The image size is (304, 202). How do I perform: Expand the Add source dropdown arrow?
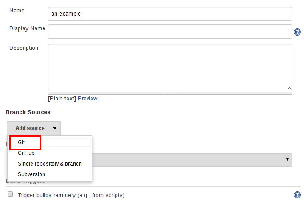pos(55,128)
